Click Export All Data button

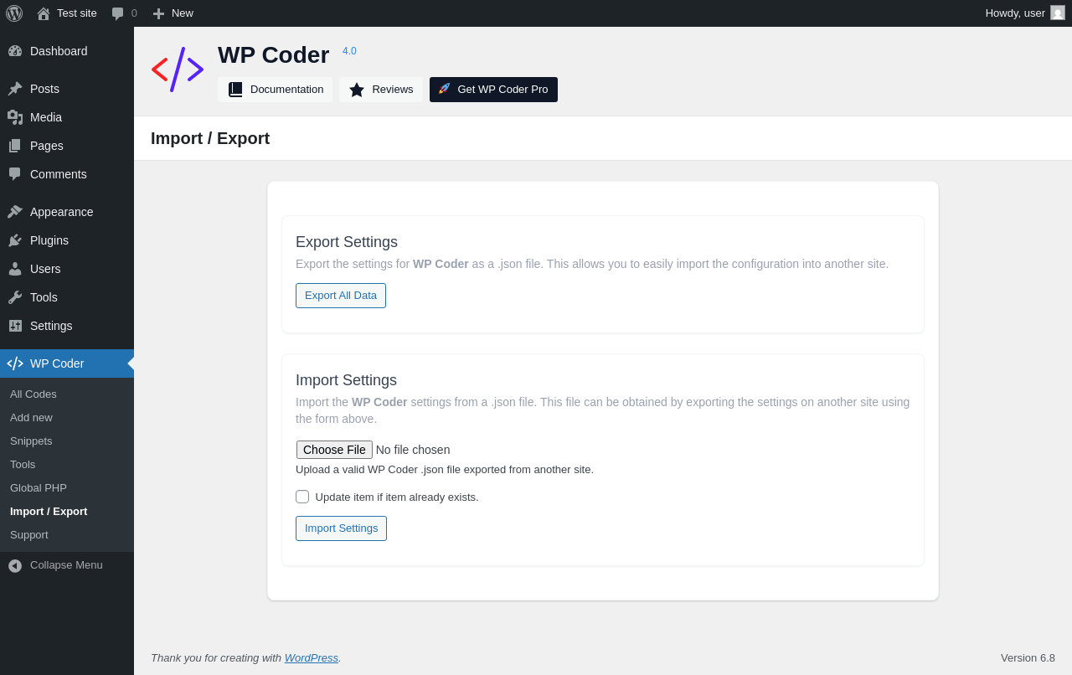pos(341,296)
